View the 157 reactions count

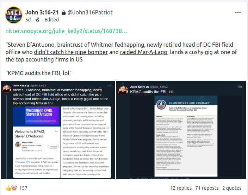(x=23, y=188)
